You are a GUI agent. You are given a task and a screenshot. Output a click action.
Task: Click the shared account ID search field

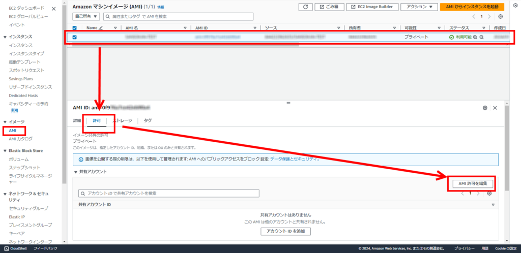point(169,194)
